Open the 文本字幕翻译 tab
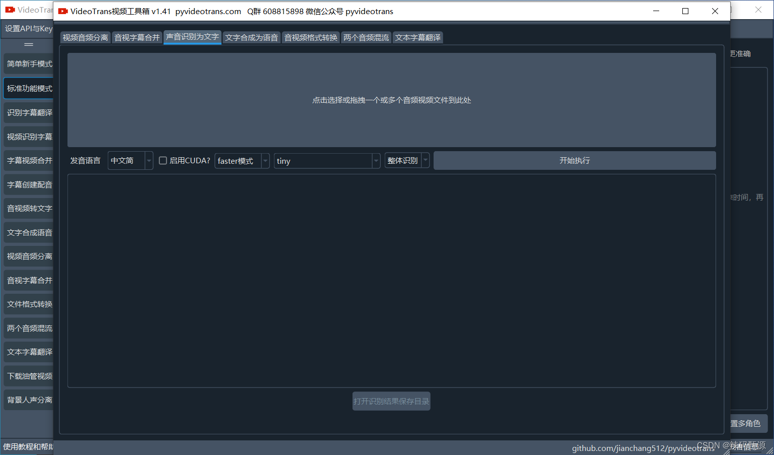 pos(417,38)
